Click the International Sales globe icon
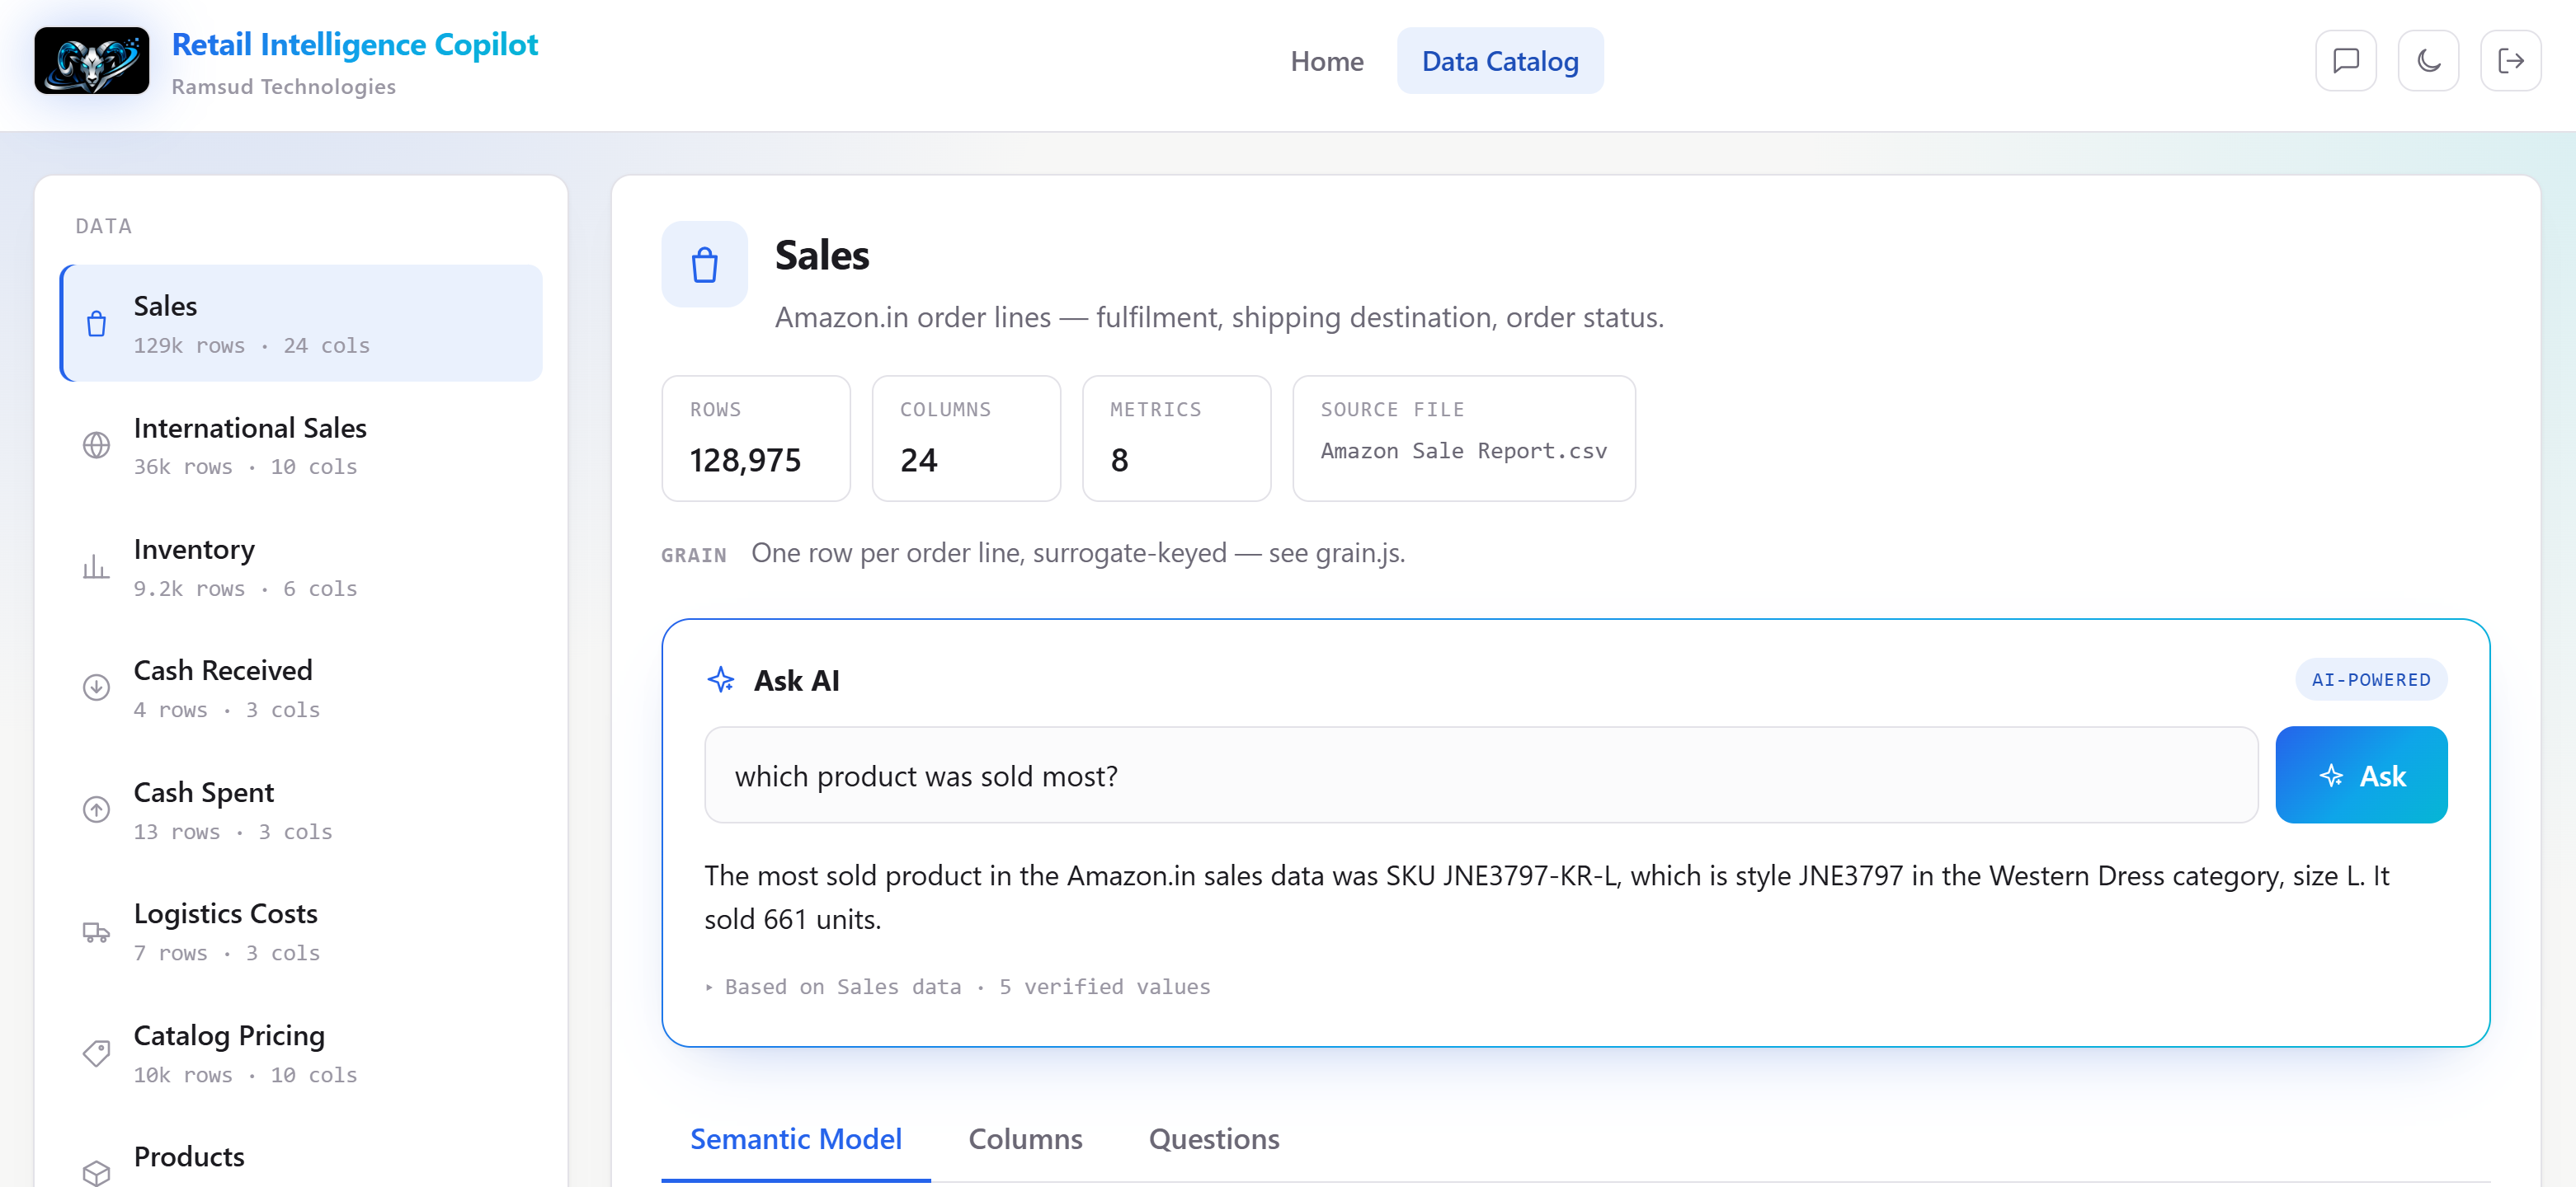This screenshot has height=1187, width=2576. pyautogui.click(x=96, y=446)
